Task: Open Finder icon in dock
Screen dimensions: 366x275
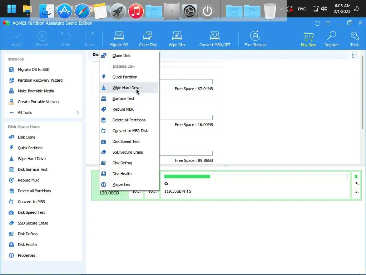Action: click(x=46, y=11)
